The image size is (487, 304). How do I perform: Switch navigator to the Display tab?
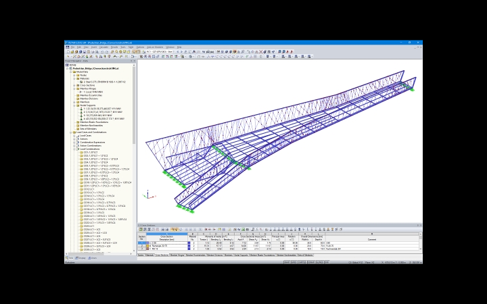(80, 258)
